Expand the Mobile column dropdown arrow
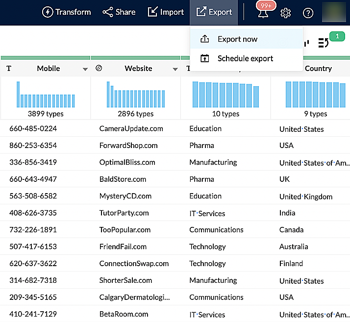The width and height of the screenshot is (350, 322). click(85, 69)
